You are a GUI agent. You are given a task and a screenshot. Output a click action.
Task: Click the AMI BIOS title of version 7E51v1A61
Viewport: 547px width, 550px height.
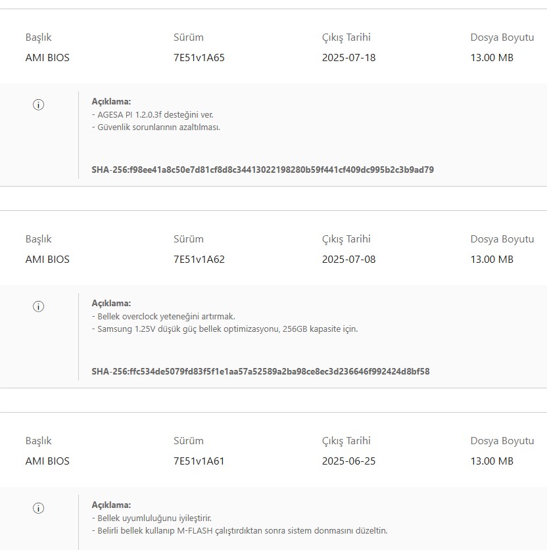click(47, 461)
